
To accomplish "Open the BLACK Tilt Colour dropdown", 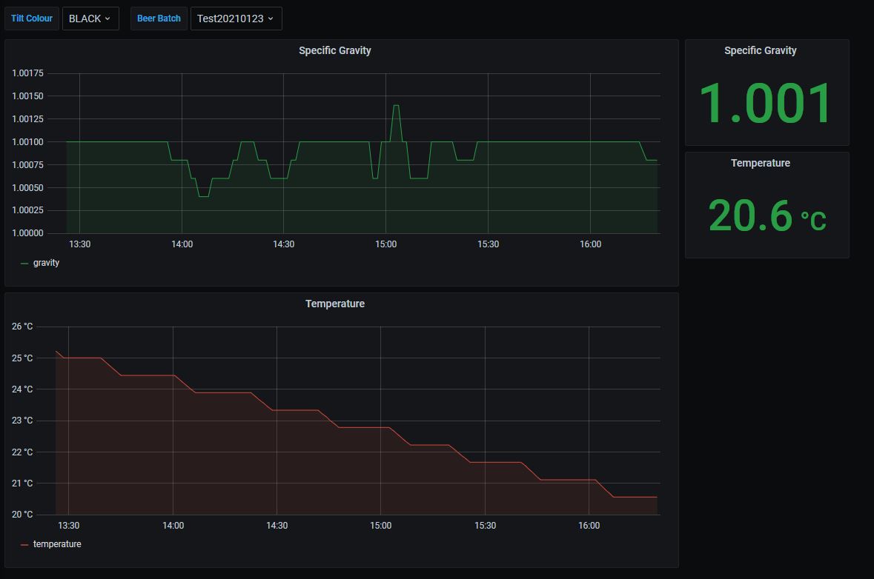I will (x=90, y=19).
